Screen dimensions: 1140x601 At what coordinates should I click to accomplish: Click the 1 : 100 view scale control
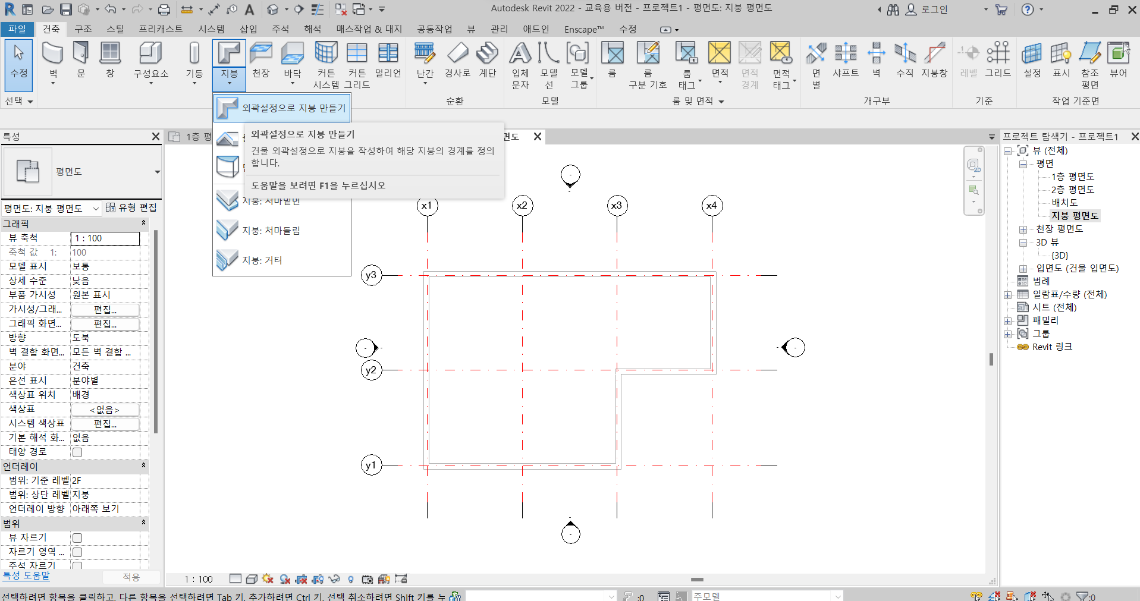[x=199, y=579]
